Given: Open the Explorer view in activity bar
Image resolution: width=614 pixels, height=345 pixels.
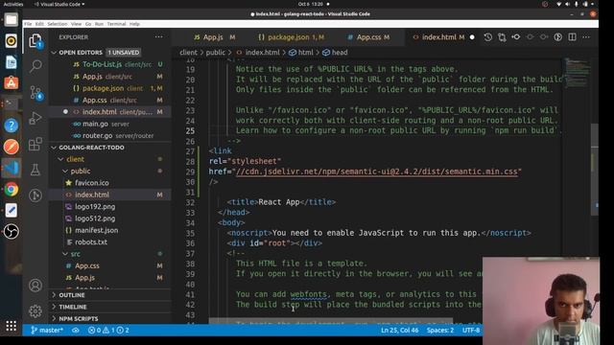Looking at the screenshot, I should (35, 41).
